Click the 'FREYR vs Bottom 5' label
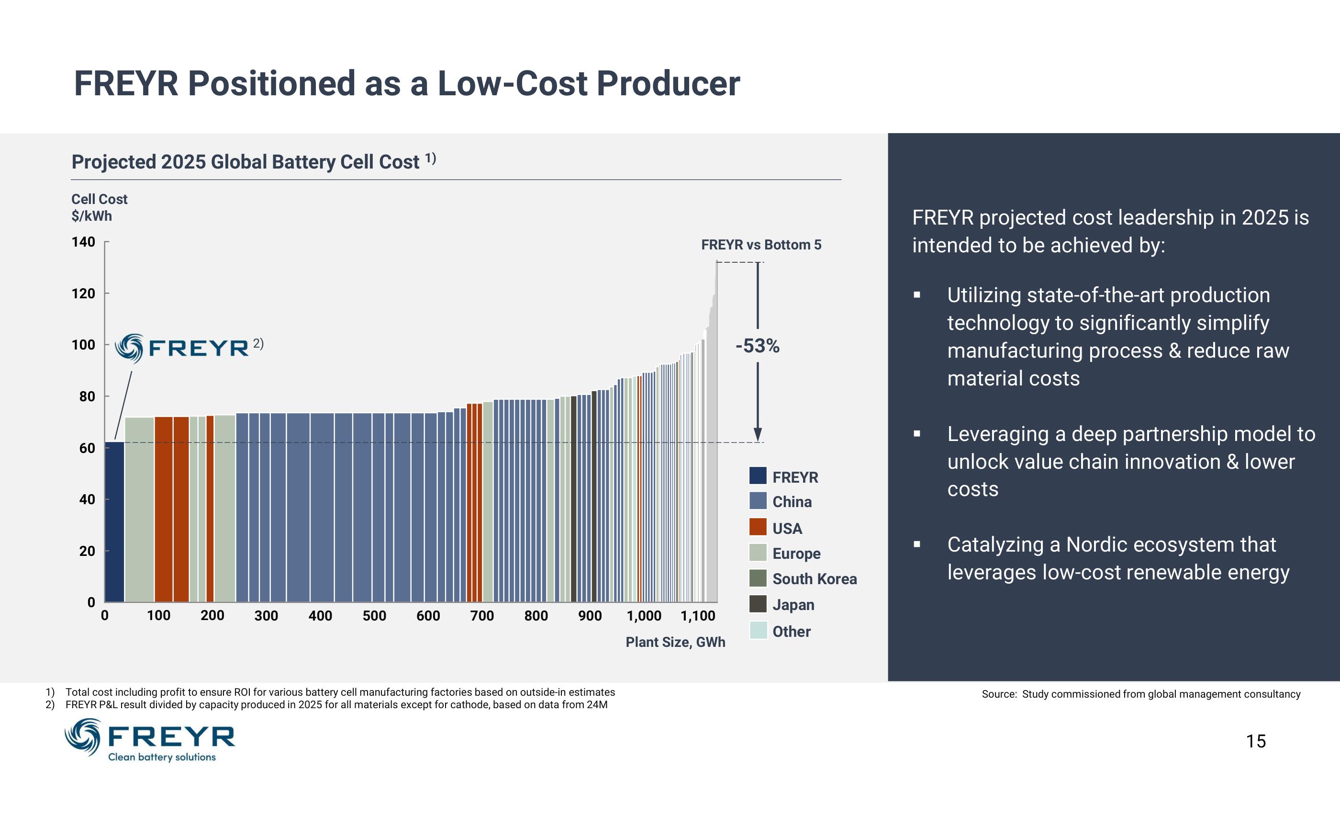This screenshot has height=814, width=1340. coord(761,245)
